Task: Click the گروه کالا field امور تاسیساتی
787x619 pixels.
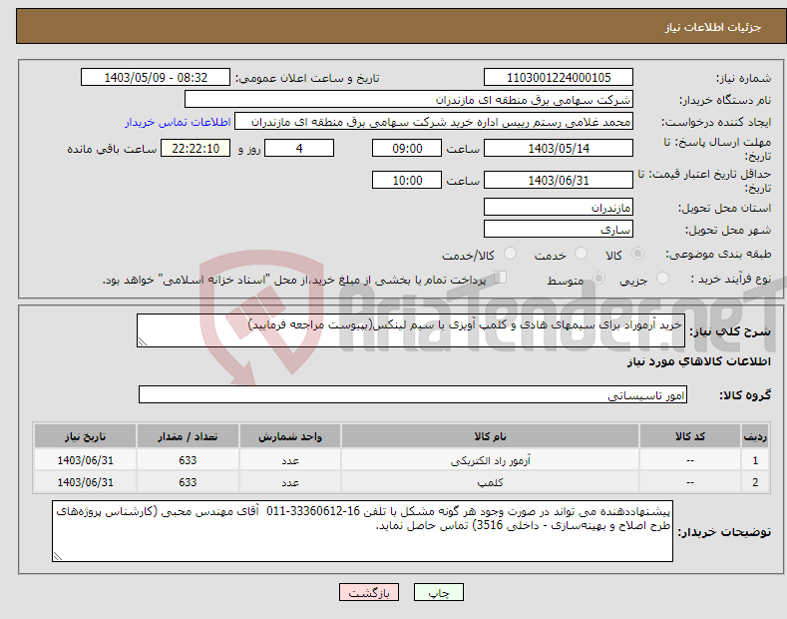Action: coord(413,395)
